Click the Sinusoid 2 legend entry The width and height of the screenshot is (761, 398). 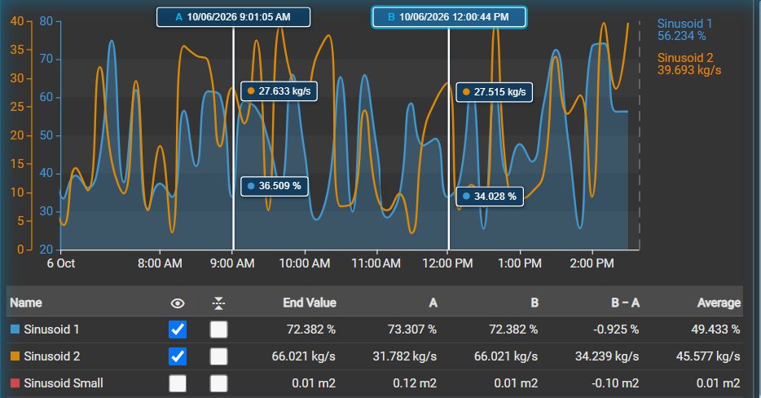689,64
